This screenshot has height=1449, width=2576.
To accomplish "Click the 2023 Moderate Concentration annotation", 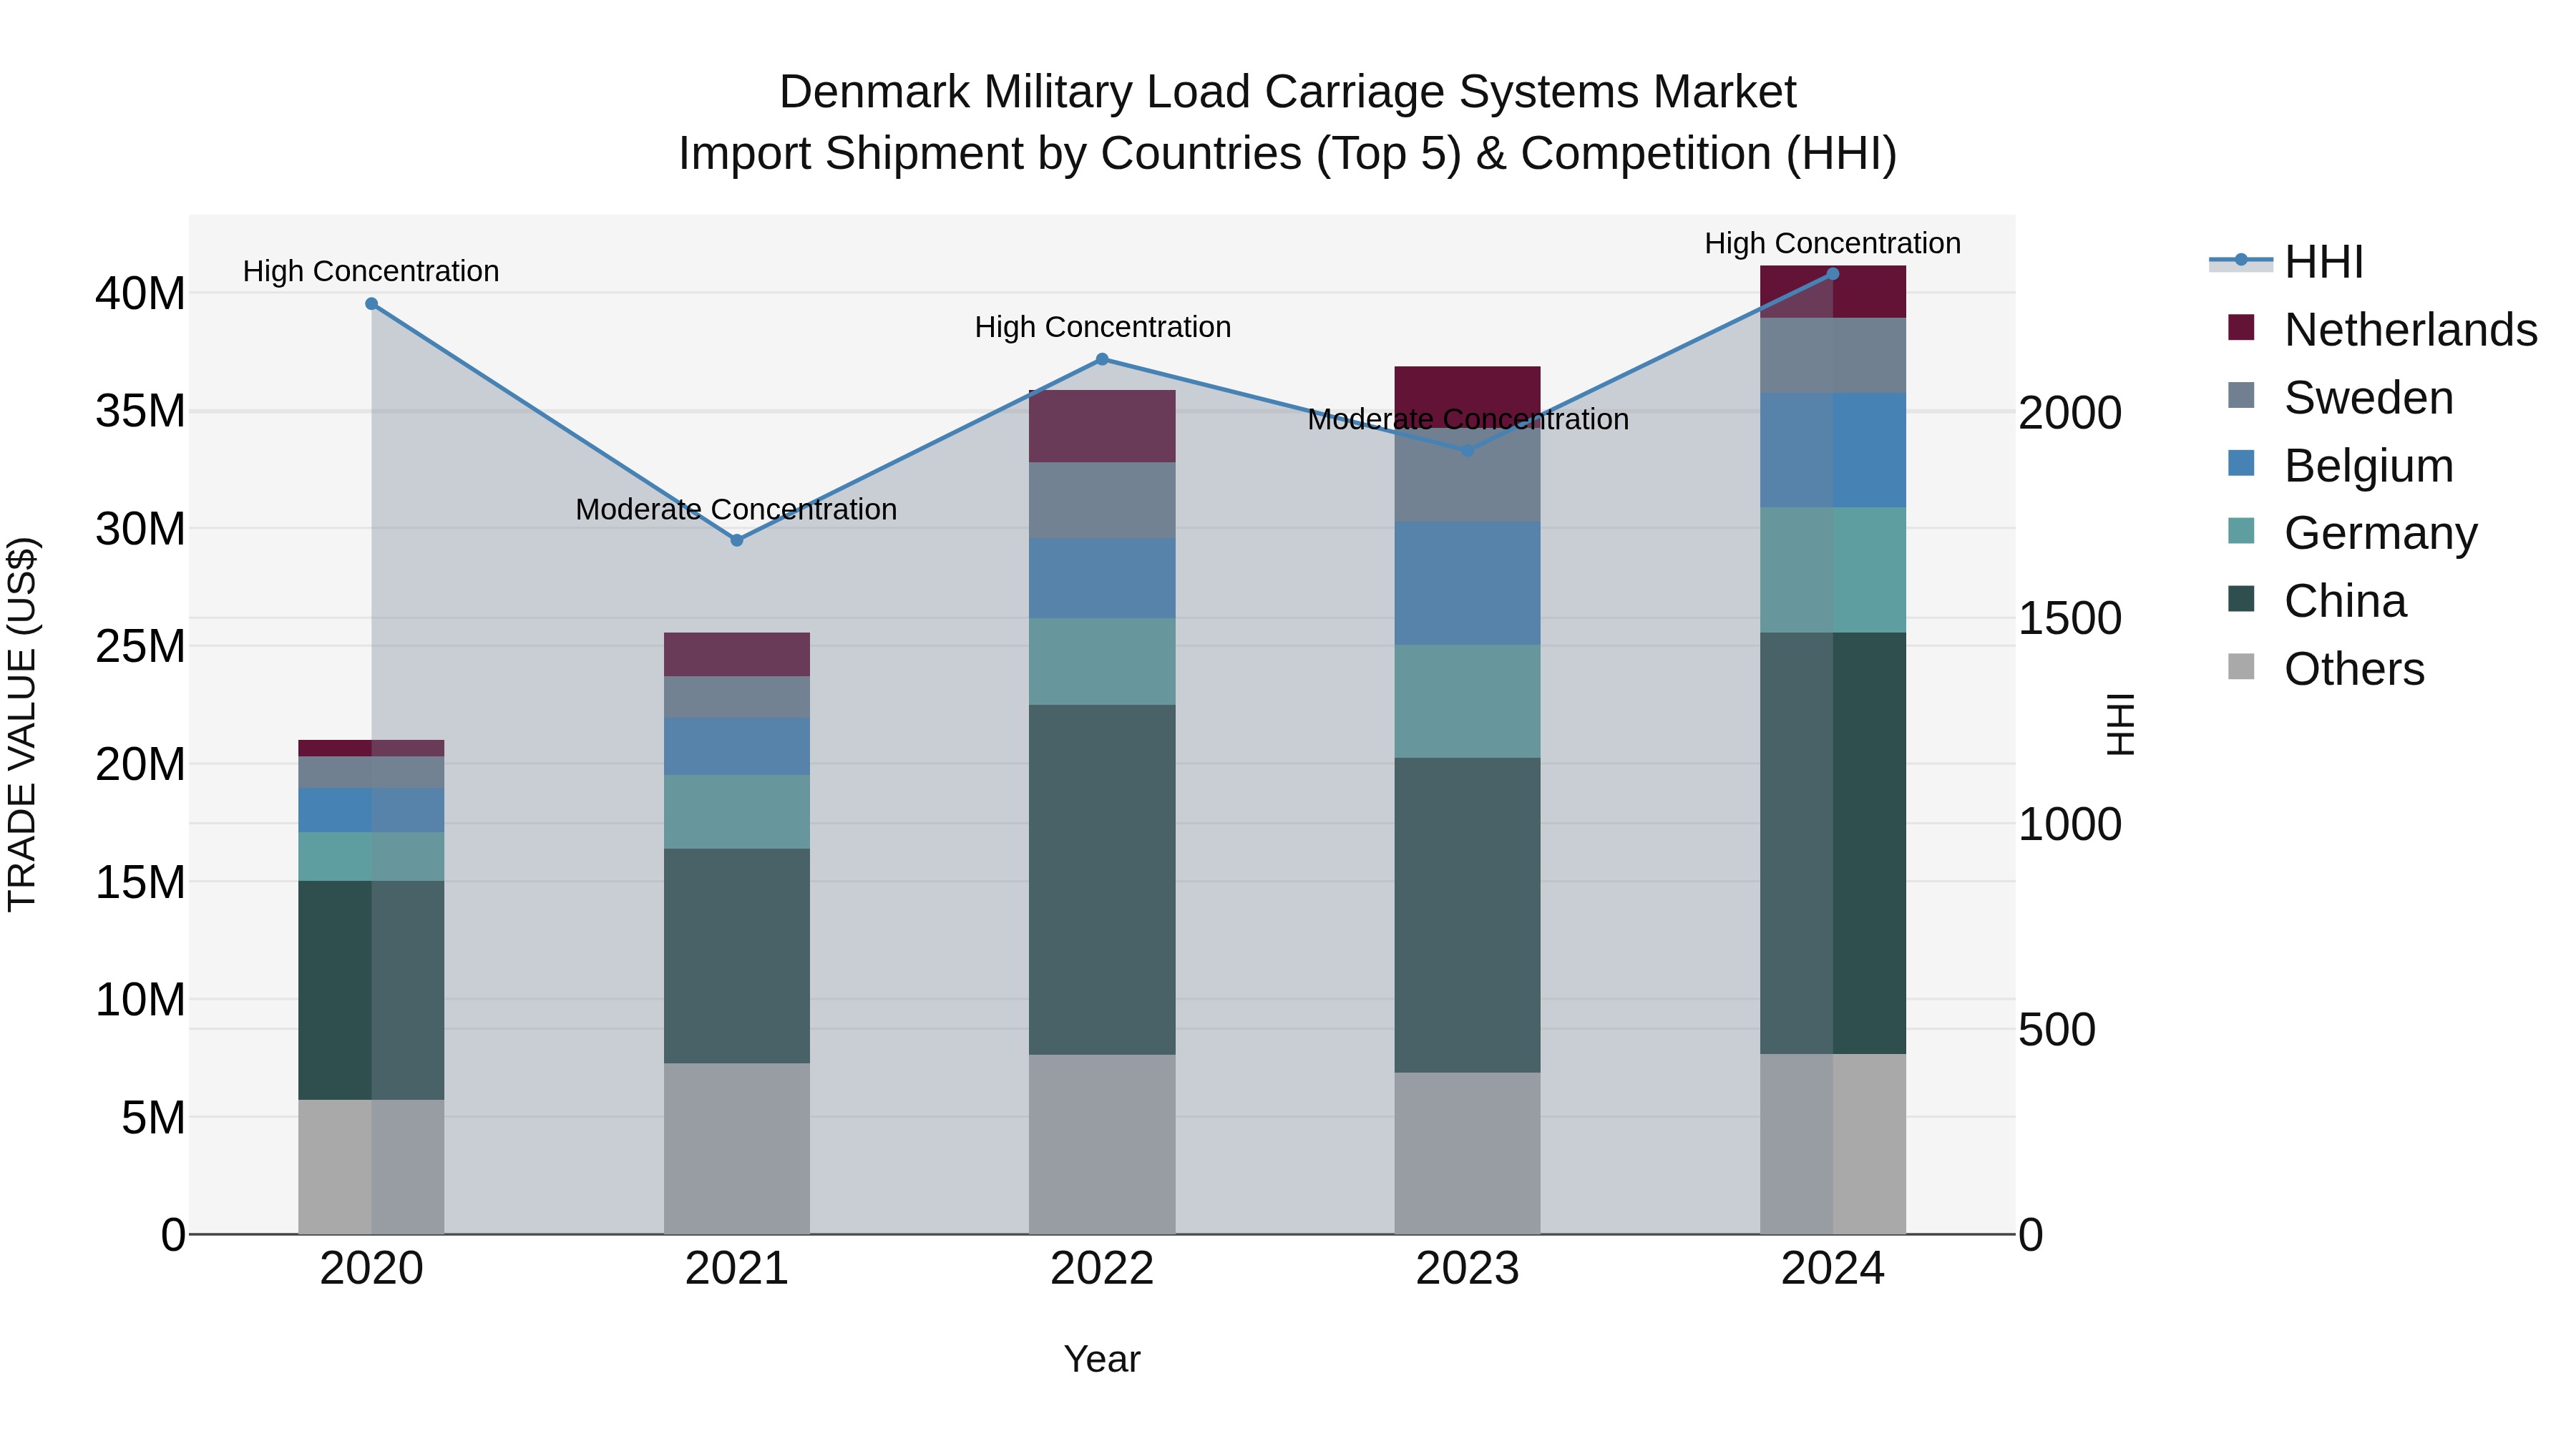I will click(1468, 420).
